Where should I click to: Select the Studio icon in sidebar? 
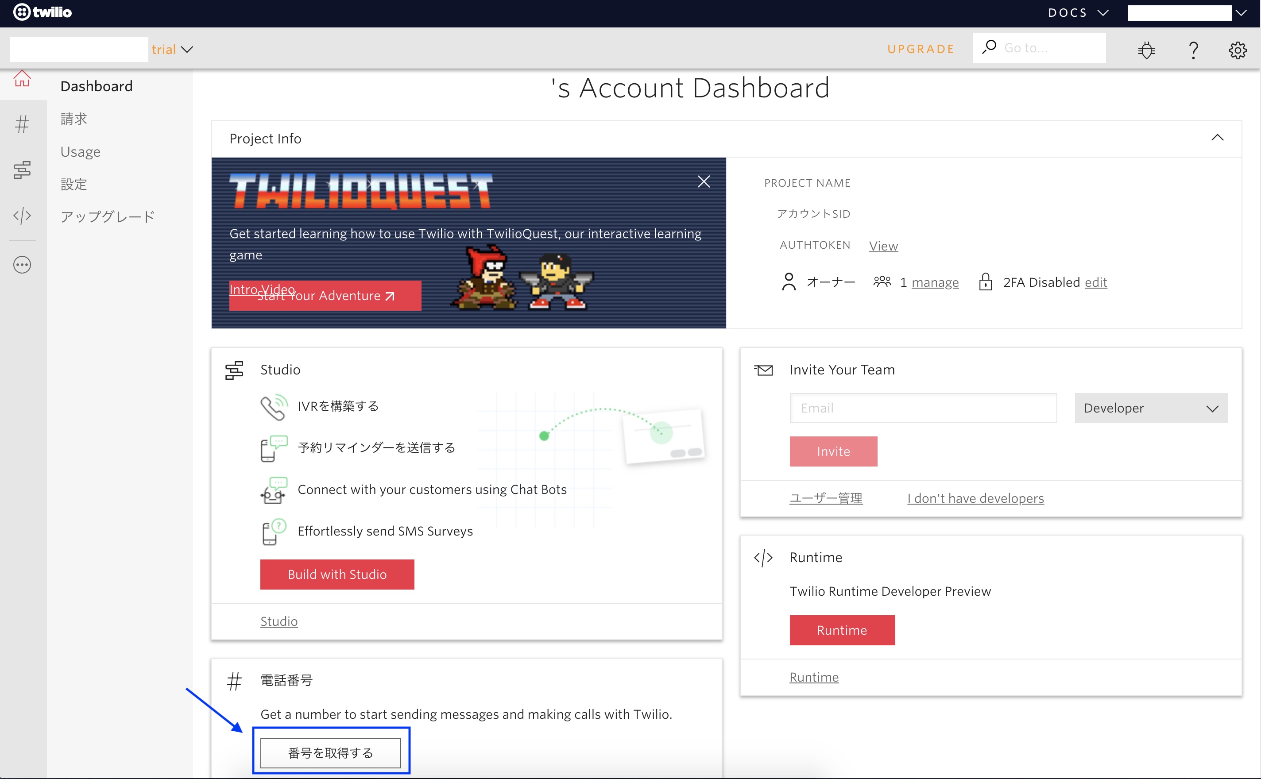click(x=22, y=170)
